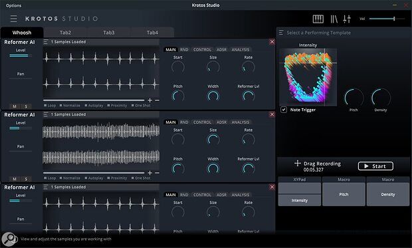This screenshot has width=412, height=248.
Task: Click the Start recording button
Action: point(375,166)
